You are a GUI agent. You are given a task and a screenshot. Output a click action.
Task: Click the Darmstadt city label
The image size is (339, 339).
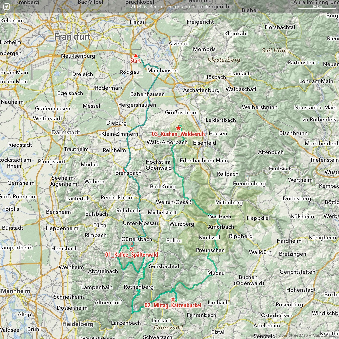pyautogui.click(x=66, y=132)
